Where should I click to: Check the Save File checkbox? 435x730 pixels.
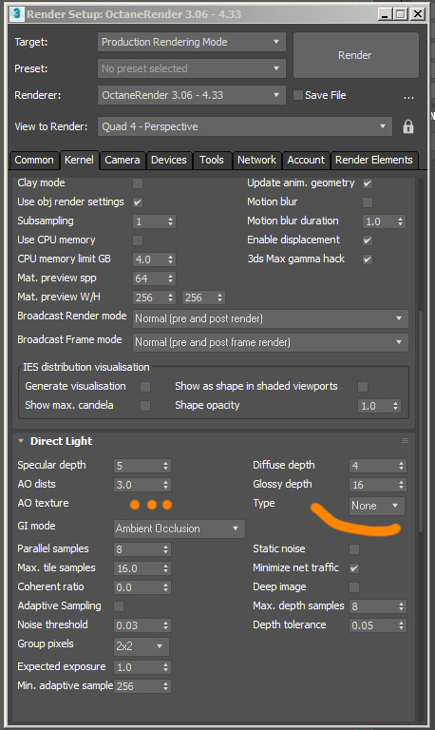pos(297,95)
